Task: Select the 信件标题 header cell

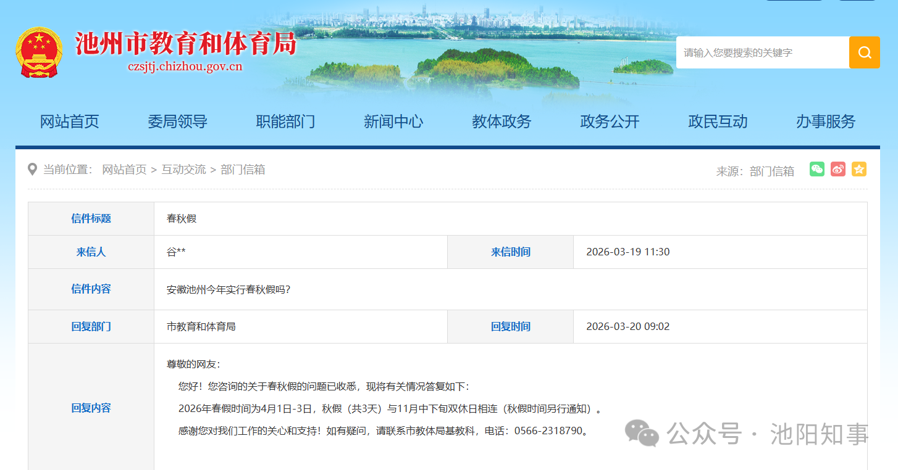Action: (x=91, y=218)
